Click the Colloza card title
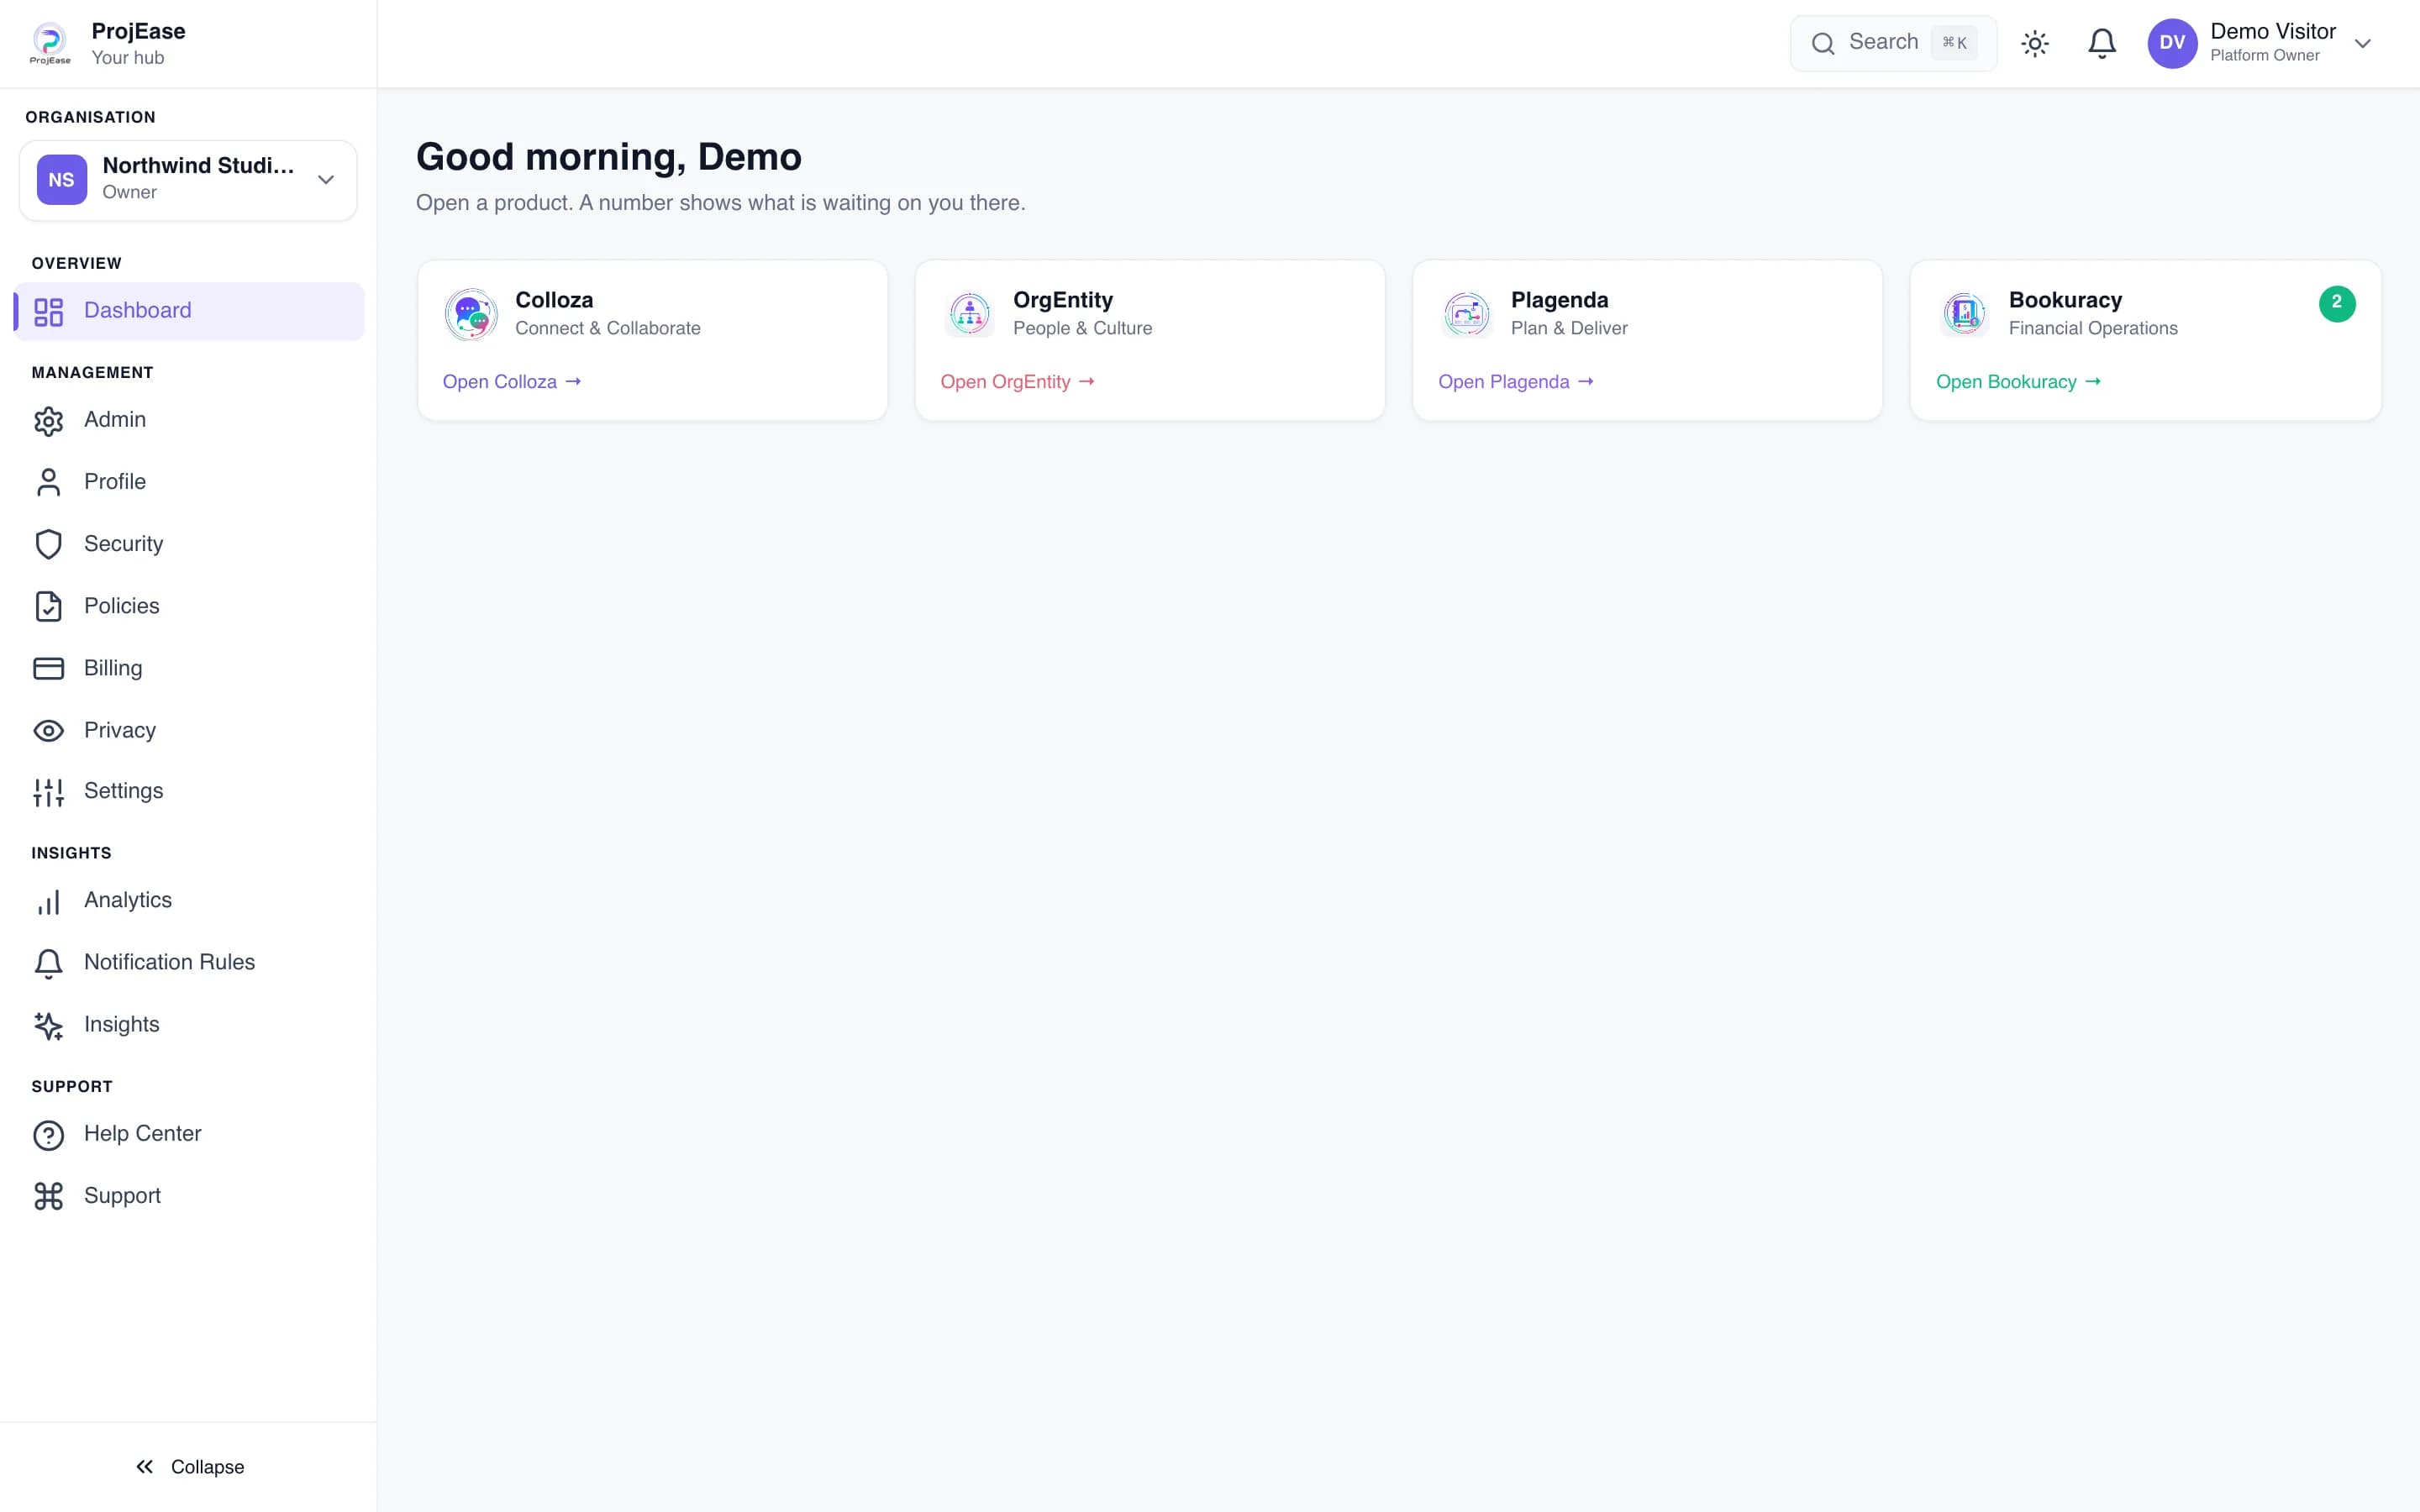The image size is (2420, 1512). [554, 300]
